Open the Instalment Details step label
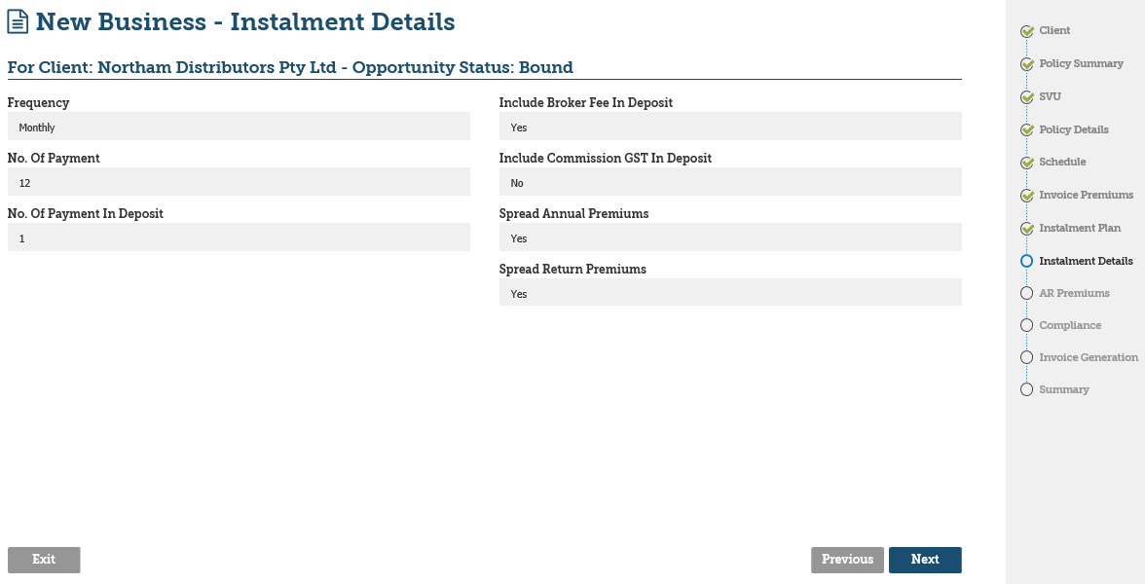1145x584 pixels. pyautogui.click(x=1086, y=261)
